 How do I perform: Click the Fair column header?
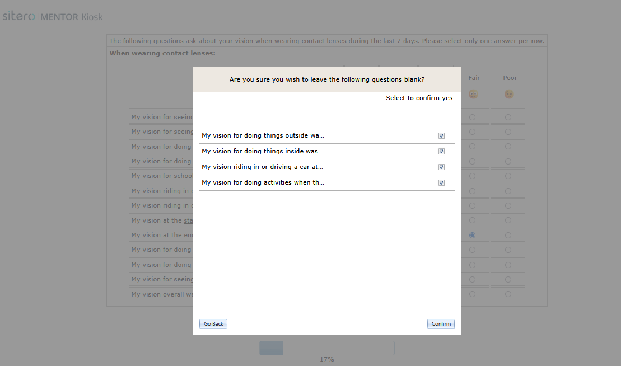click(x=474, y=78)
